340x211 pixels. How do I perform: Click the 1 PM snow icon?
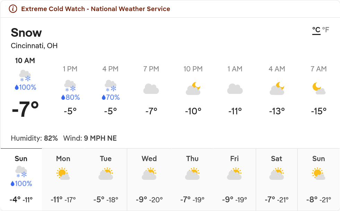point(70,85)
